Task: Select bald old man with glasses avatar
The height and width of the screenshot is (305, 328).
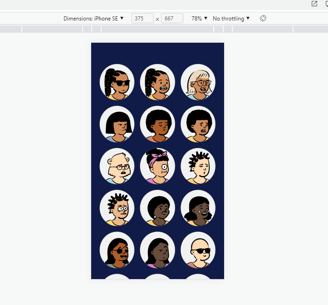Action: pos(117,166)
